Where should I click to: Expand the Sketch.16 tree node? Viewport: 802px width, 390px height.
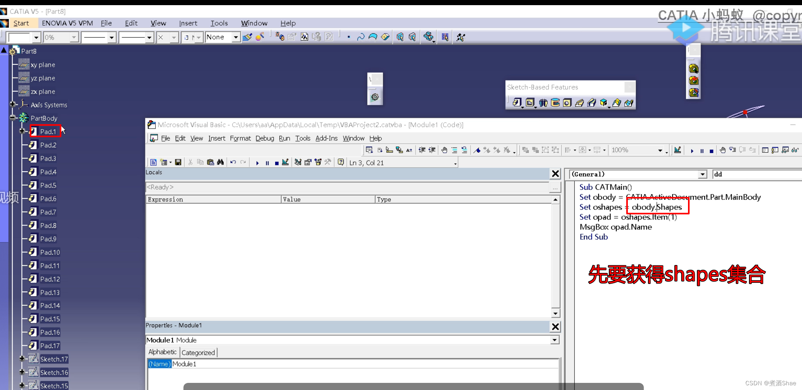22,372
